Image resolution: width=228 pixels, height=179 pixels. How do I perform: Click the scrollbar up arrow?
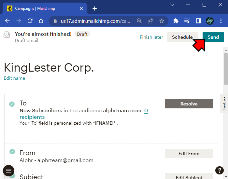(x=226, y=50)
